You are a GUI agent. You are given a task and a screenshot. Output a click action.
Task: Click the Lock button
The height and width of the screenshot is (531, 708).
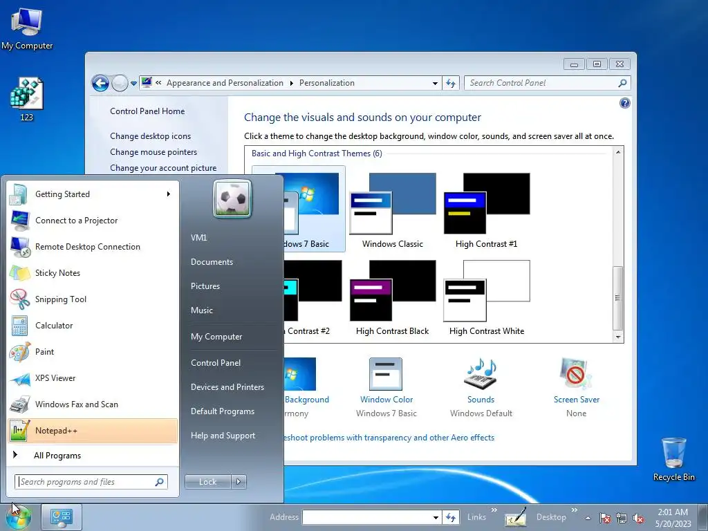coord(207,482)
